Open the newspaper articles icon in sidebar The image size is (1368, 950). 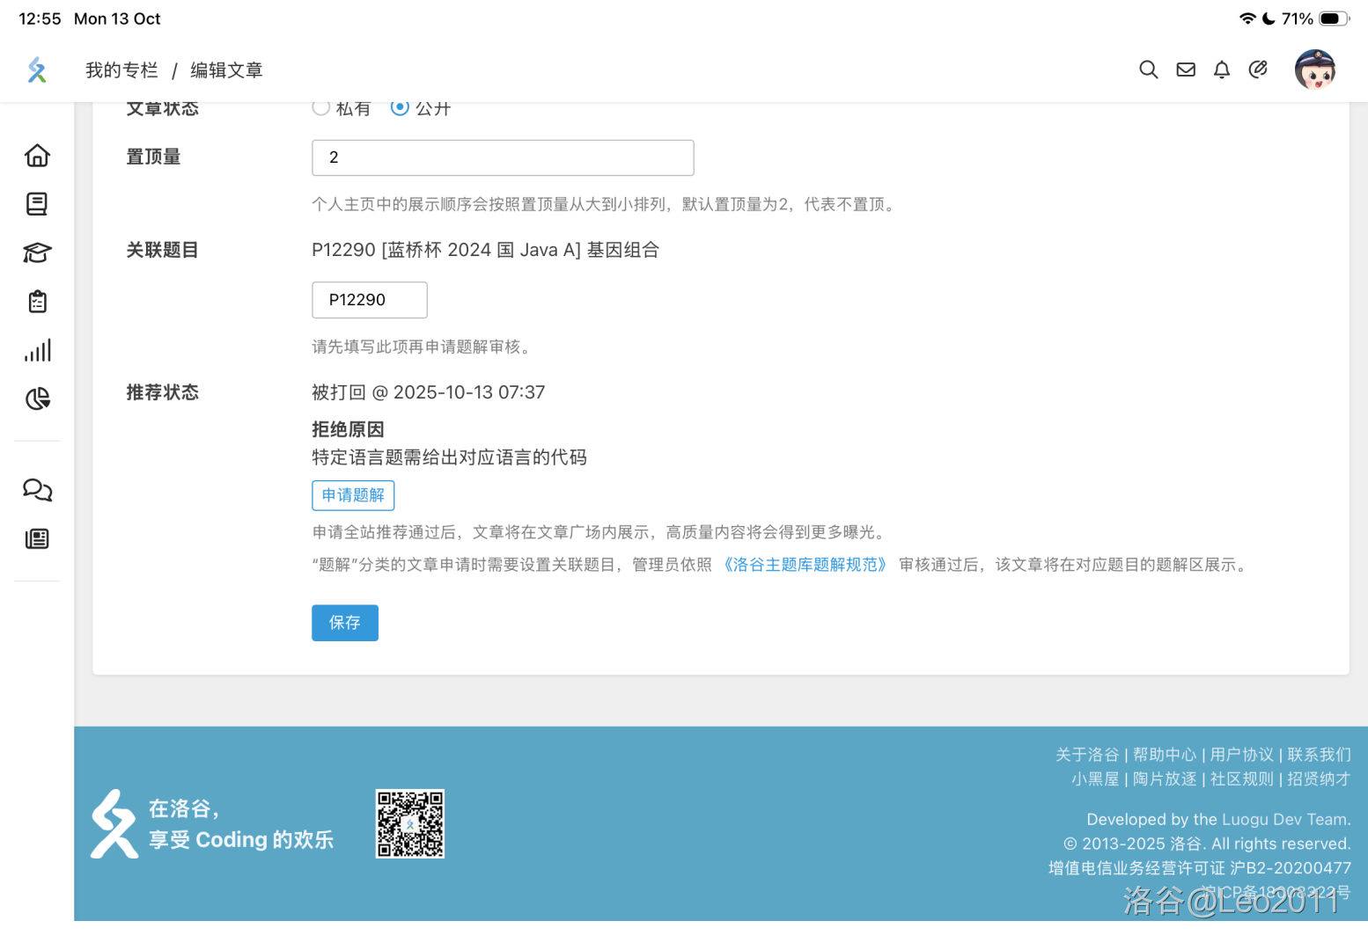[37, 539]
